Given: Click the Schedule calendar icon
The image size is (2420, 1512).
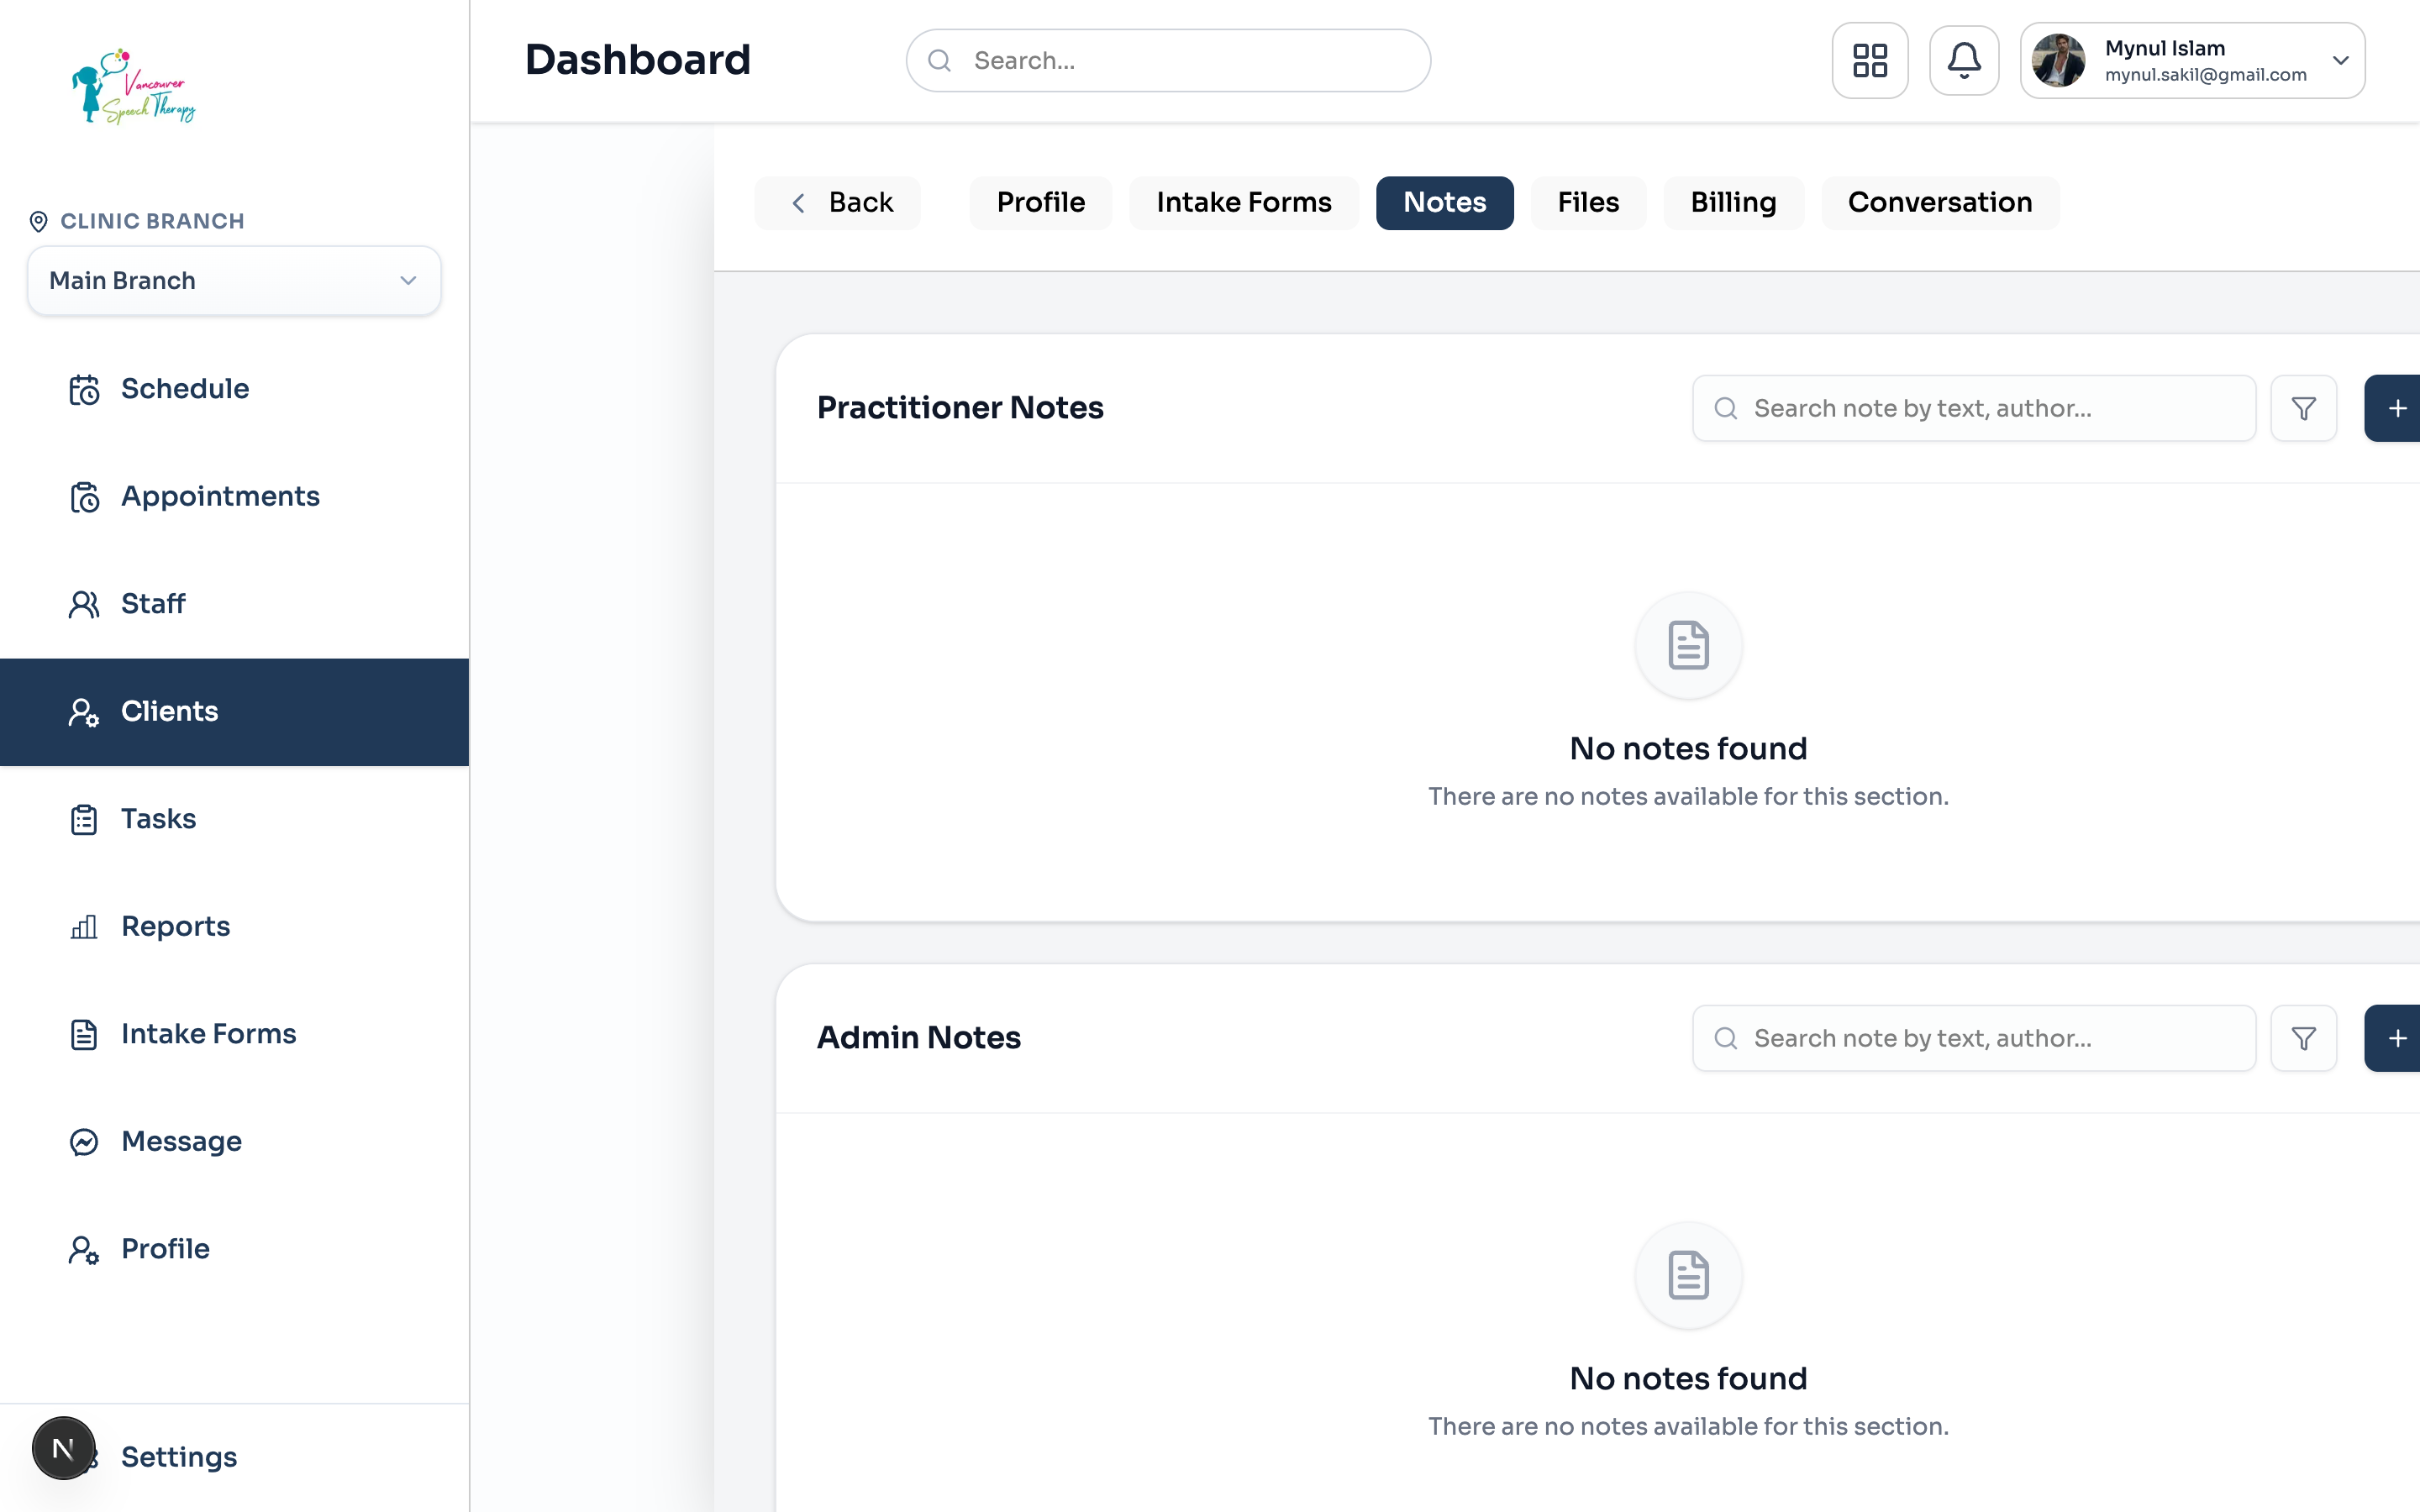Looking at the screenshot, I should click(84, 389).
